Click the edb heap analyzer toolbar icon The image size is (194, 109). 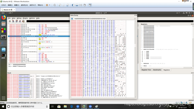[23, 21]
